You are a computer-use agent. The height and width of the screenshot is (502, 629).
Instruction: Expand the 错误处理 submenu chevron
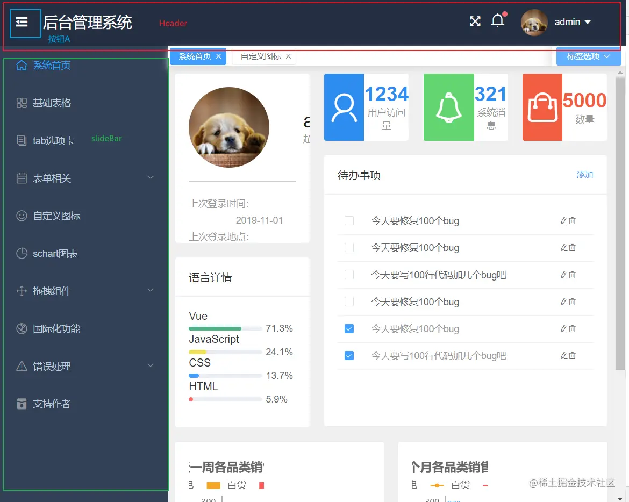(x=151, y=365)
